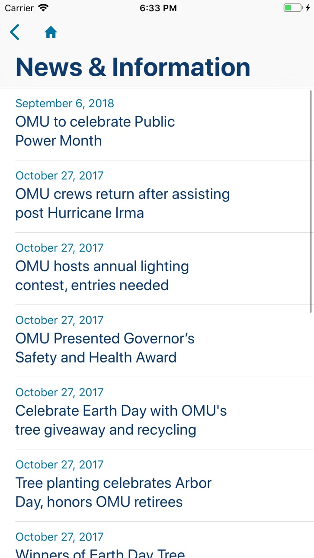Tap October 27, 2017 date above Hurricane Irma

click(60, 176)
